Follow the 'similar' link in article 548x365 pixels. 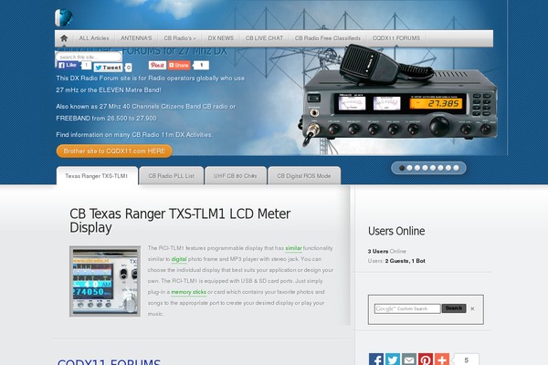(x=293, y=248)
